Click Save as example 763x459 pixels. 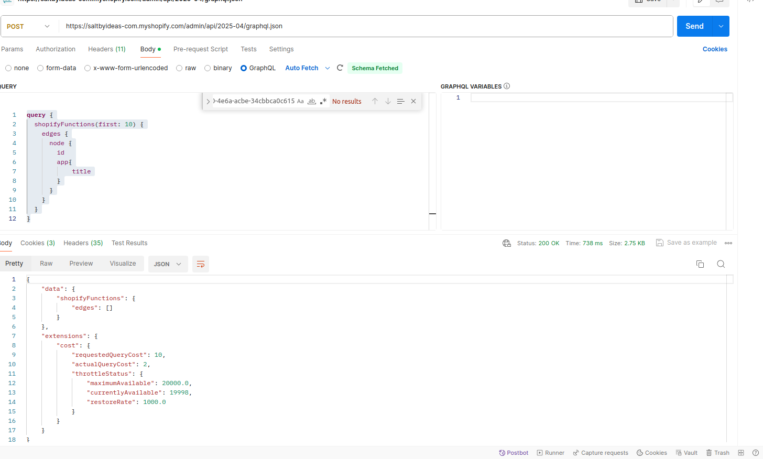[686, 243]
